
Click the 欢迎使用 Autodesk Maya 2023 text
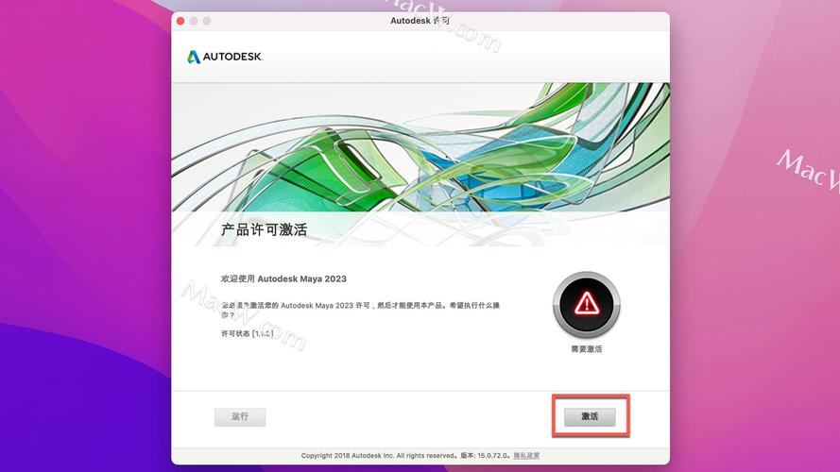click(283, 278)
